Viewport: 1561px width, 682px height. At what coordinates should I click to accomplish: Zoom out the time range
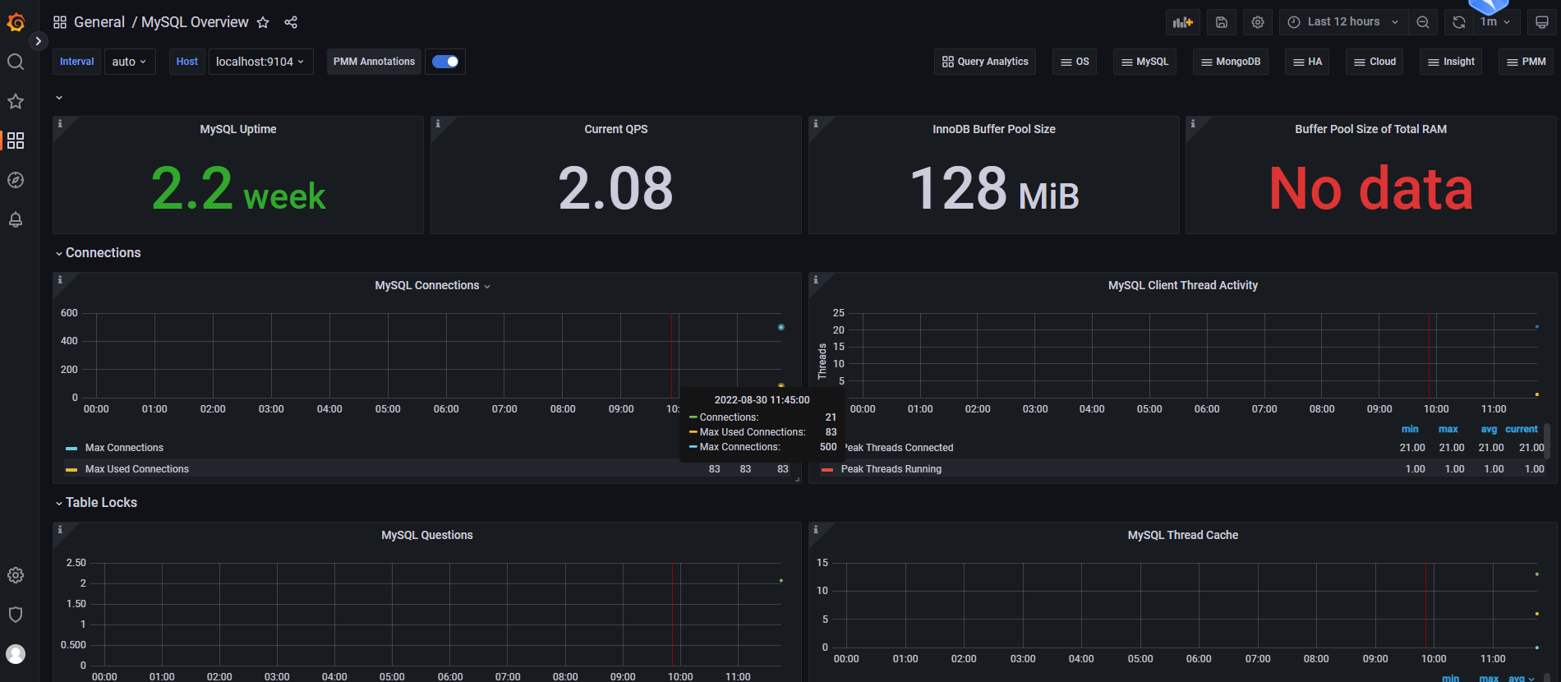1423,22
